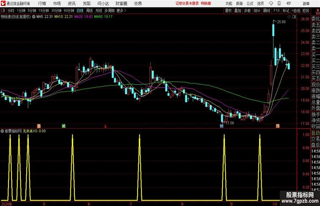The height and width of the screenshot is (206, 320).
Task: Switch to 月线 monthly period
Action: point(99,11)
